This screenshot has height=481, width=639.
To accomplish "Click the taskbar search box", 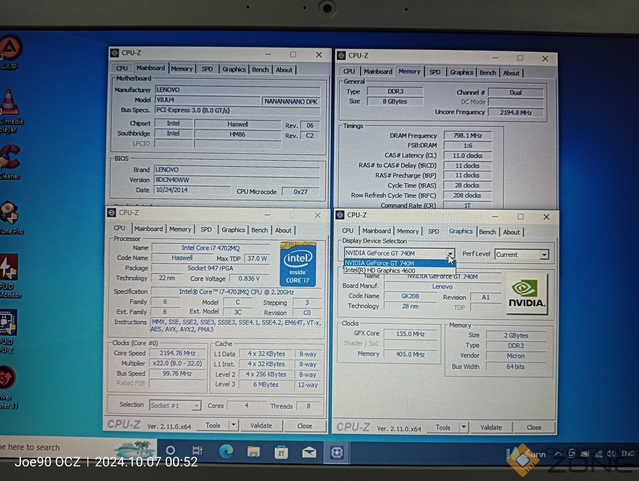I will (78, 447).
